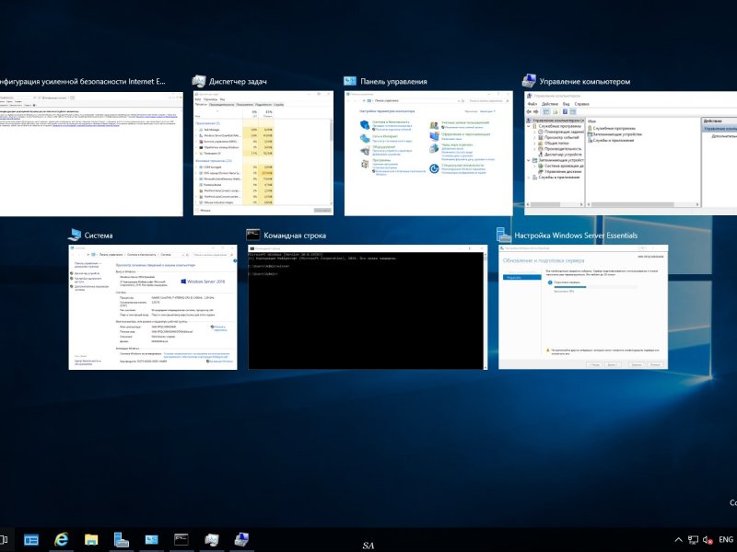Screen dimensions: 737x552
Task: Click the horizontal scrollbar under the Управление компьютером tree
Action: click(555, 204)
